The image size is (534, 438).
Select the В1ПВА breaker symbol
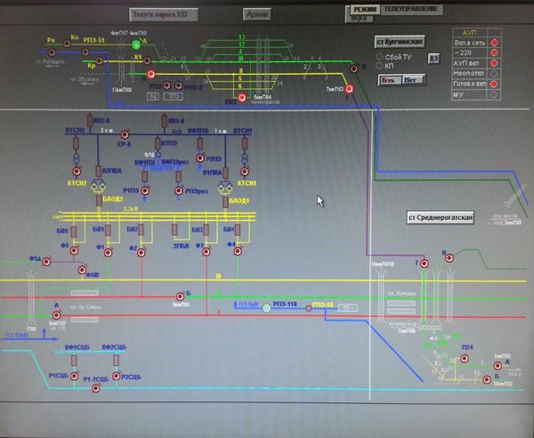click(225, 173)
